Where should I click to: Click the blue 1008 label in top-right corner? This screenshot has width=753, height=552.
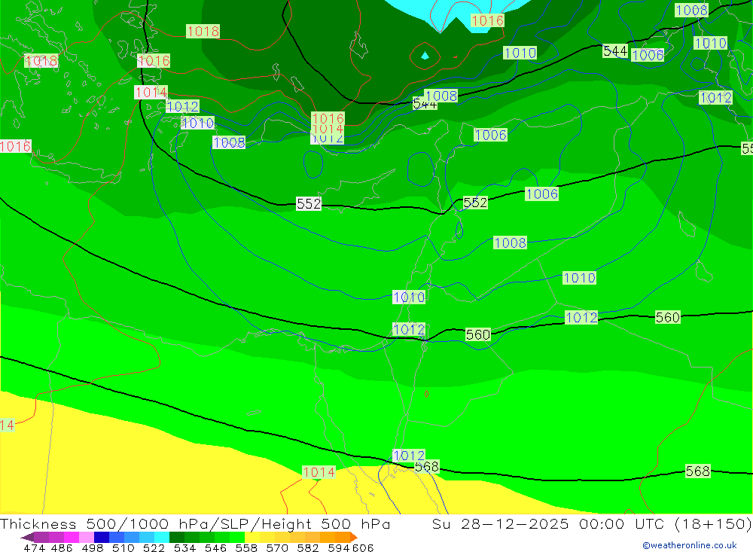click(x=691, y=10)
